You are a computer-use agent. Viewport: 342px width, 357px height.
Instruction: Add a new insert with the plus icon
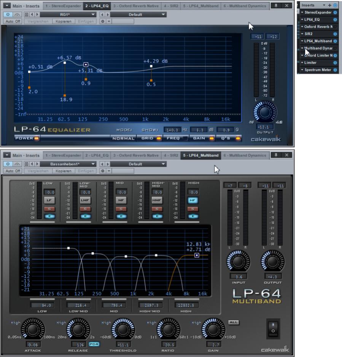click(330, 5)
